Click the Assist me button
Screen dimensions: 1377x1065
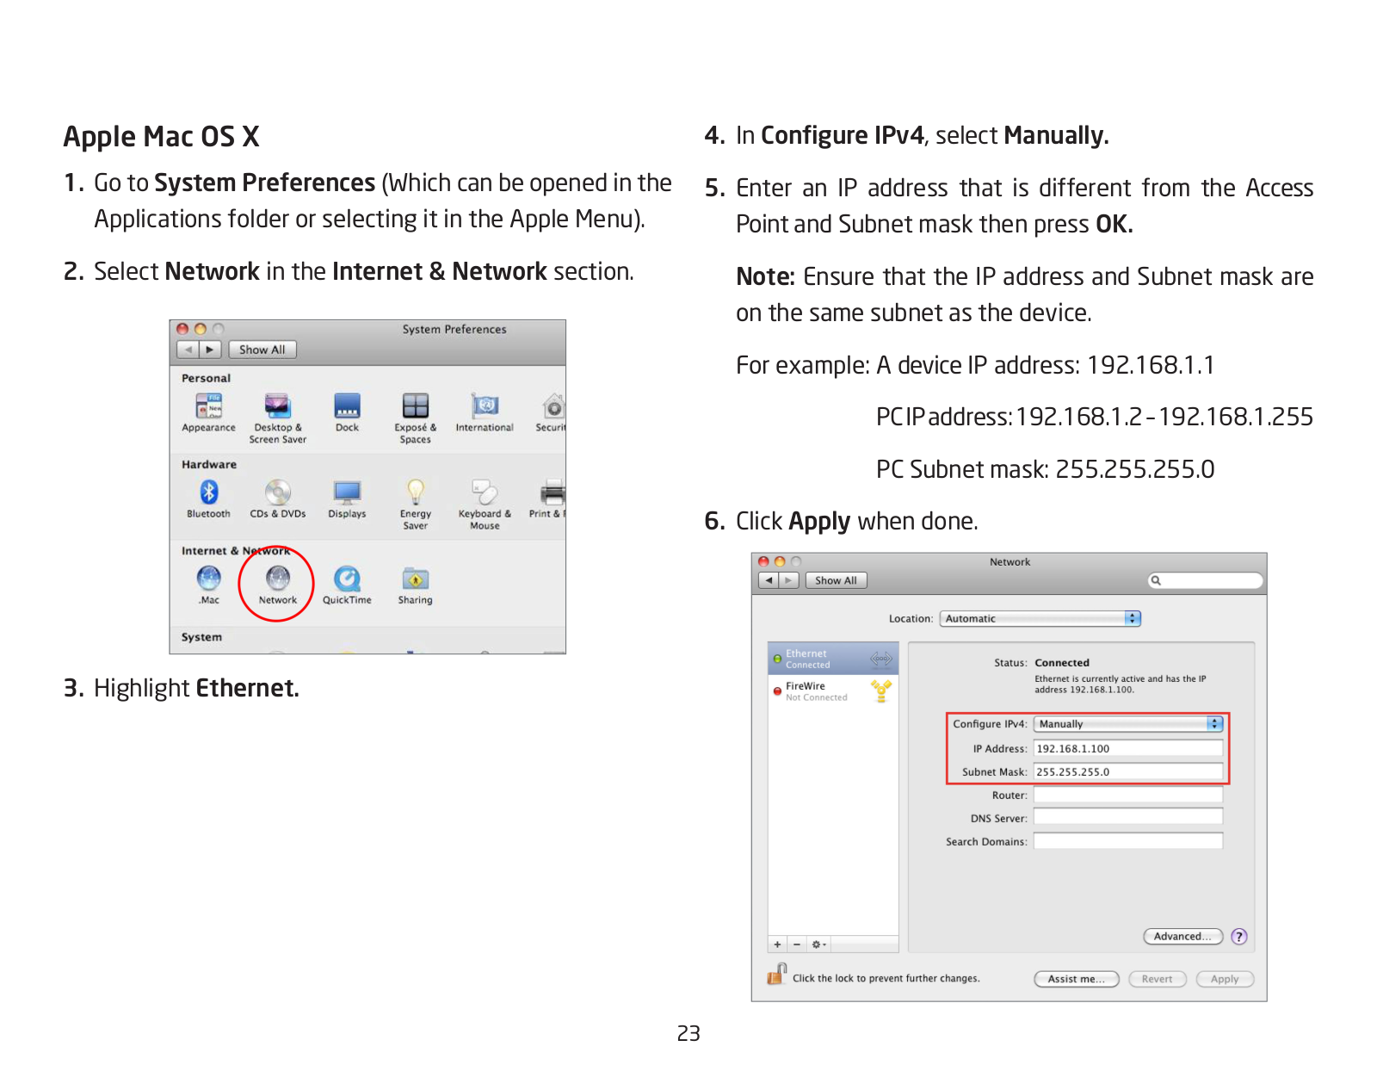(1077, 979)
